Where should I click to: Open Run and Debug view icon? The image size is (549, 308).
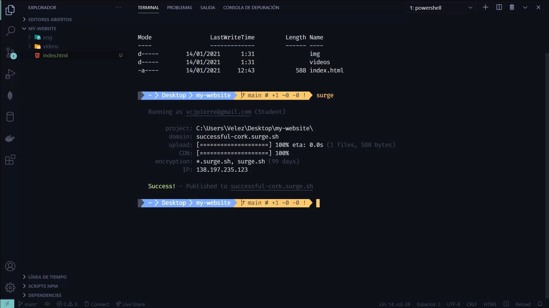(x=10, y=74)
